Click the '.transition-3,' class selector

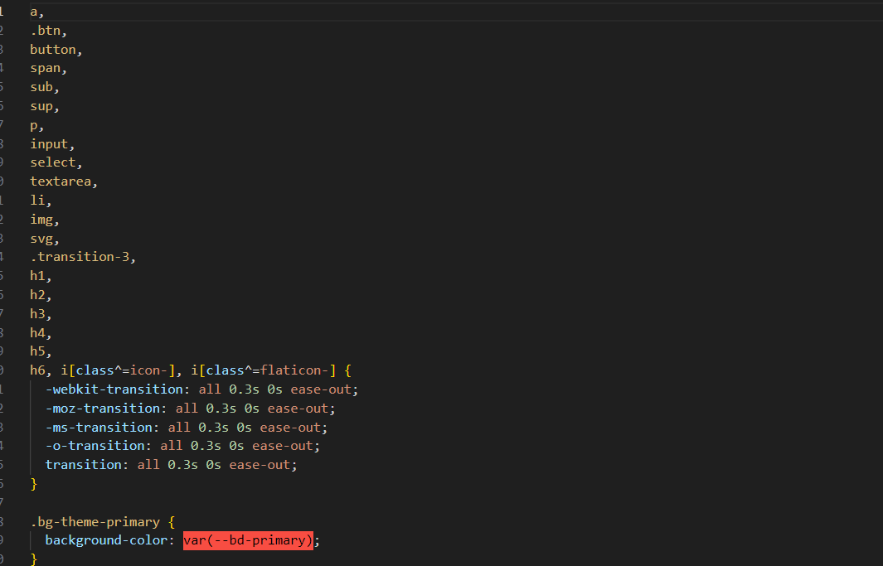tap(83, 257)
